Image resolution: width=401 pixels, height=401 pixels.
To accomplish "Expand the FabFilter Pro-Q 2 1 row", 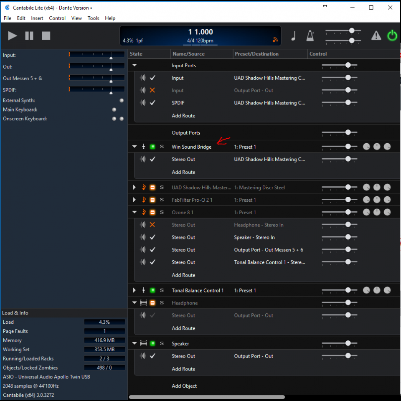I will (134, 200).
